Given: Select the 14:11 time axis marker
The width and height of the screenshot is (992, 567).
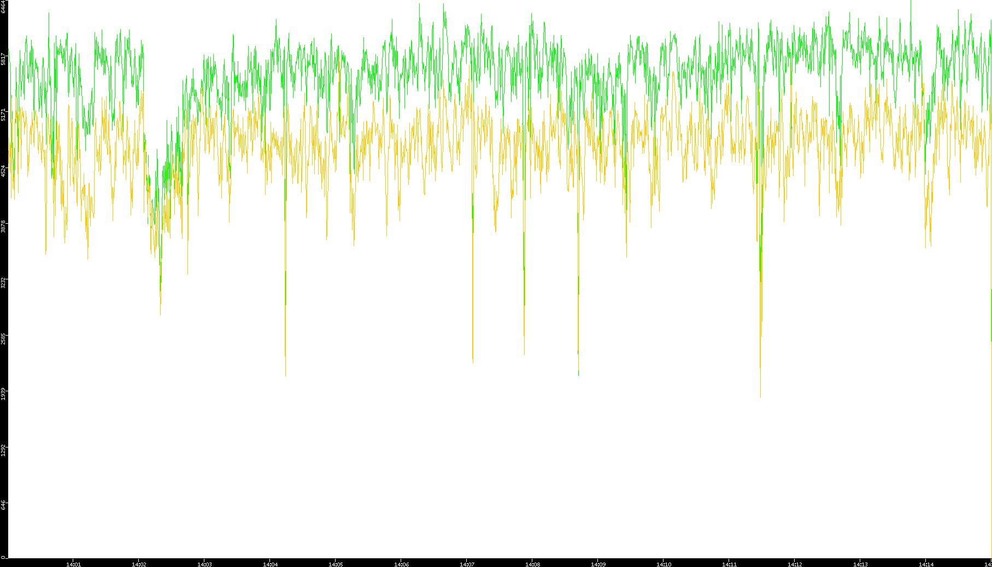Looking at the screenshot, I should (x=729, y=564).
